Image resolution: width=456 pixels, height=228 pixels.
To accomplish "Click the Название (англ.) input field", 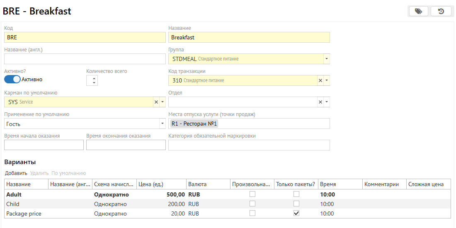I will point(85,59).
